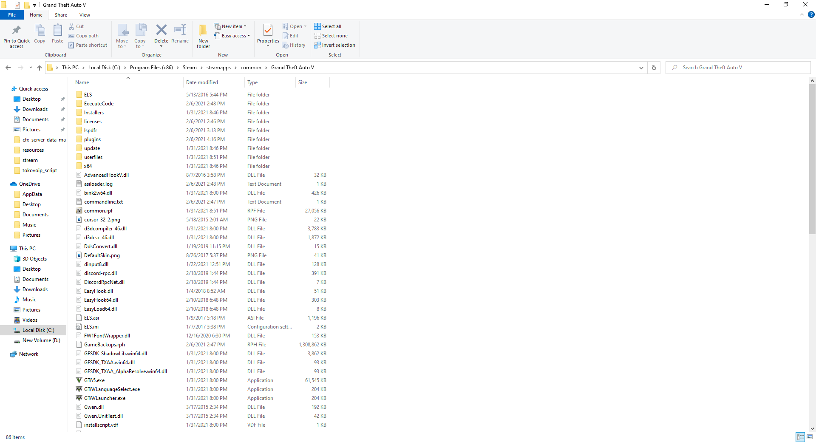Switch to large icons view mode
816x442 pixels.
tap(810, 437)
